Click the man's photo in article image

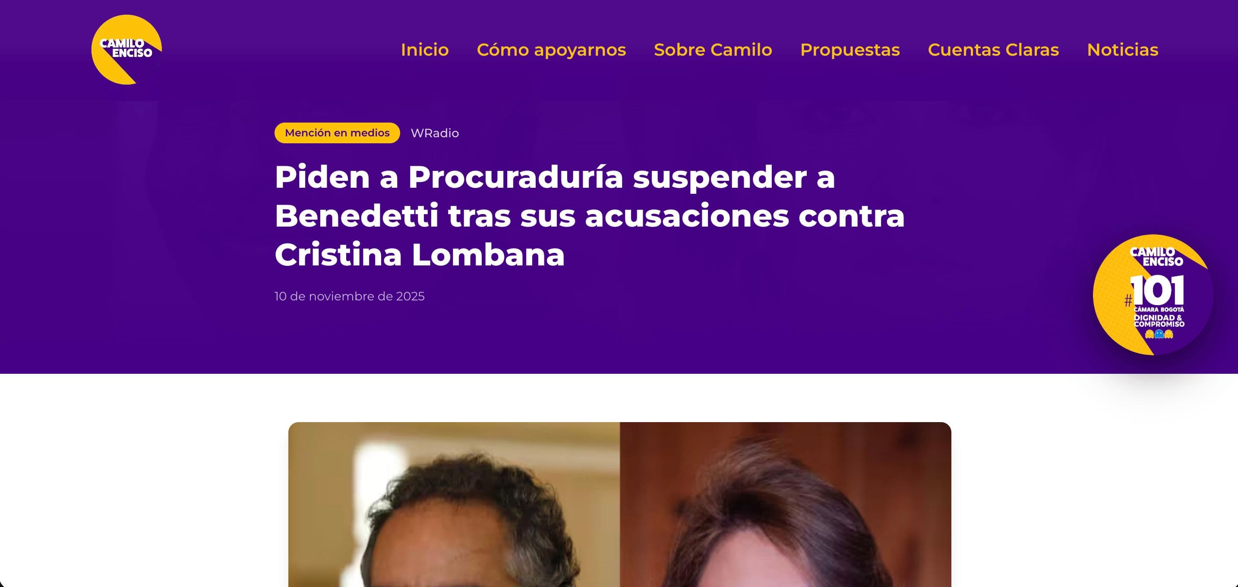point(454,505)
